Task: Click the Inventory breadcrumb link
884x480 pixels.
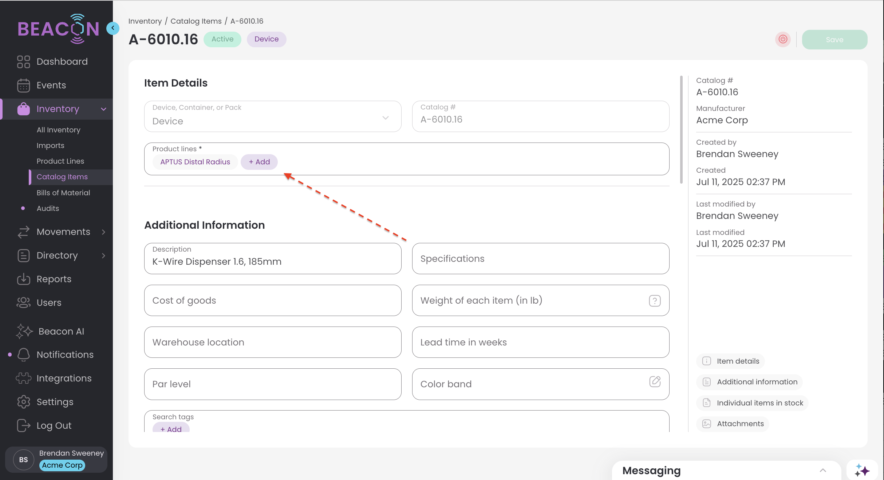Action: coord(145,21)
